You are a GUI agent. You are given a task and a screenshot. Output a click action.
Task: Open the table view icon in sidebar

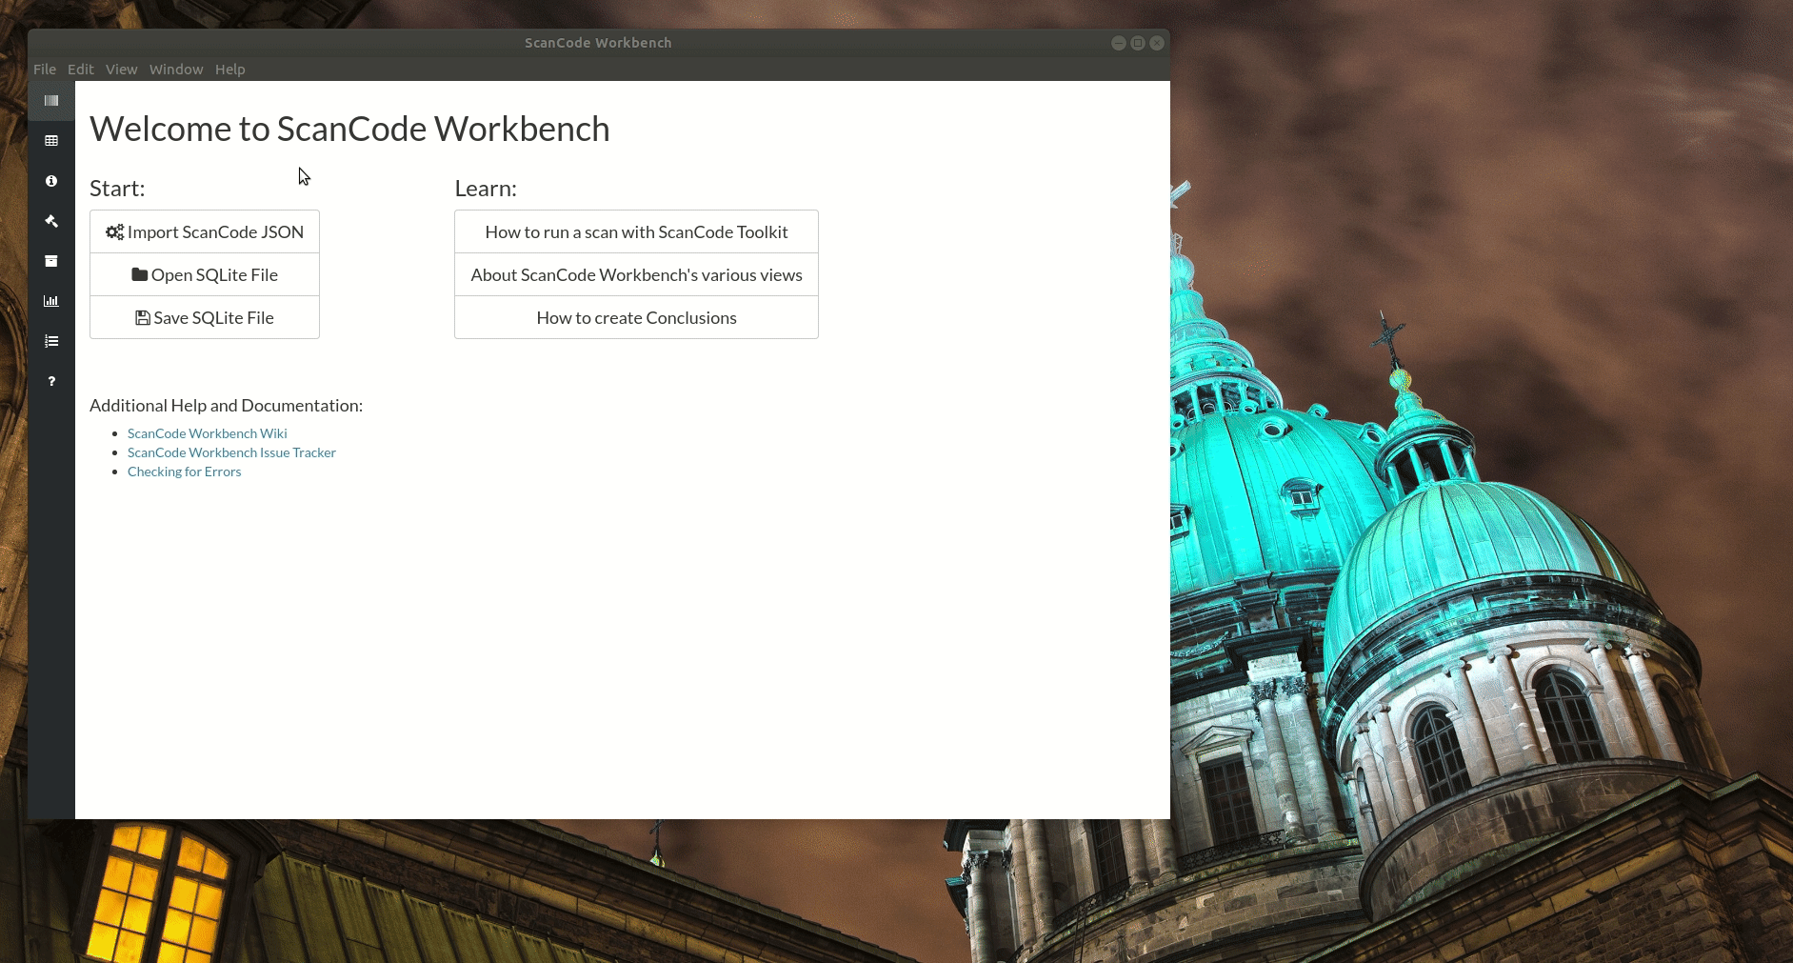pos(51,141)
